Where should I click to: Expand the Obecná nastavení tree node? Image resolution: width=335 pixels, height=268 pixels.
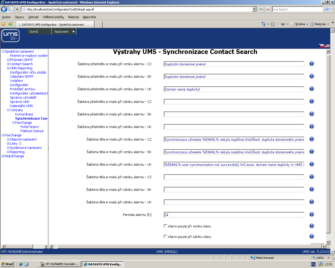click(8, 139)
